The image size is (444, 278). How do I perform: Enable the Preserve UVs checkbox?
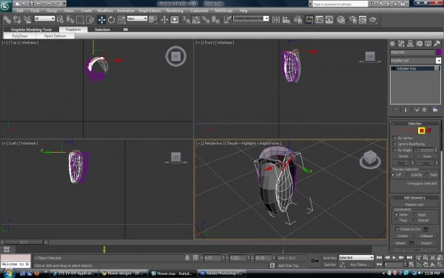[x=397, y=229]
